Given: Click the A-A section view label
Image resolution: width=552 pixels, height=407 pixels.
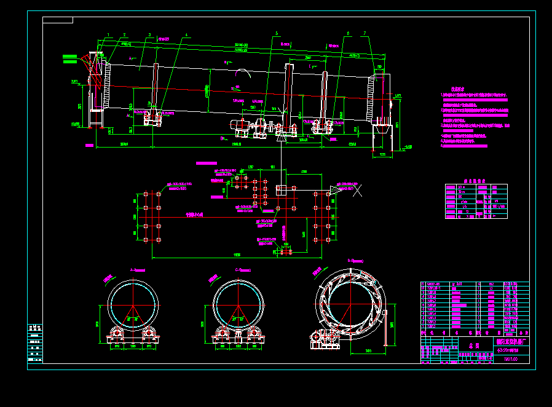Looking at the screenshot, I should pos(138,270).
